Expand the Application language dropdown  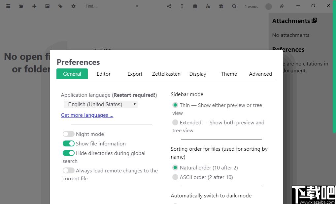pyautogui.click(x=100, y=104)
